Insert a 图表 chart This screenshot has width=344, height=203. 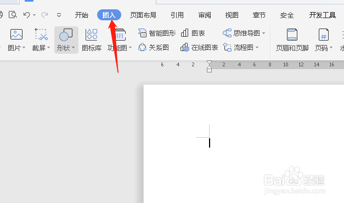click(x=193, y=33)
